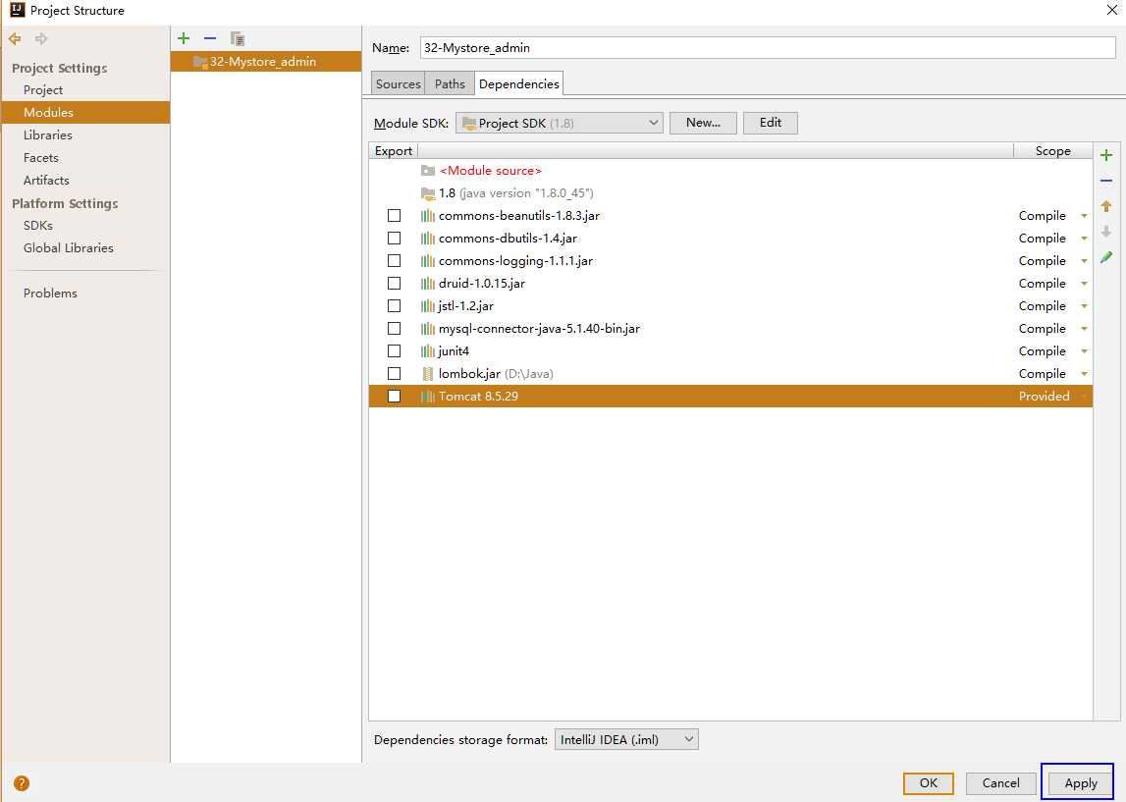
Task: Click the module Name input field
Action: (x=767, y=47)
